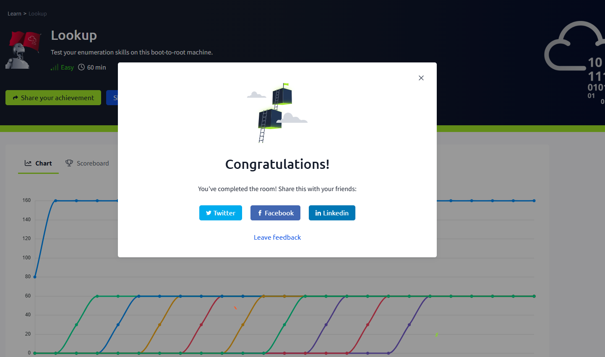Click the Facebook f icon
The height and width of the screenshot is (357, 605).
point(260,213)
